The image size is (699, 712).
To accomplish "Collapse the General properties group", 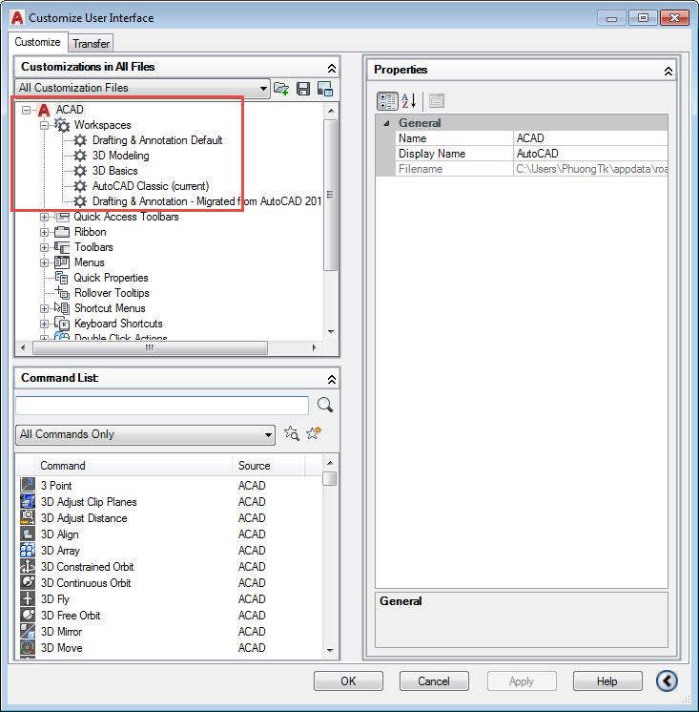I will [x=386, y=123].
